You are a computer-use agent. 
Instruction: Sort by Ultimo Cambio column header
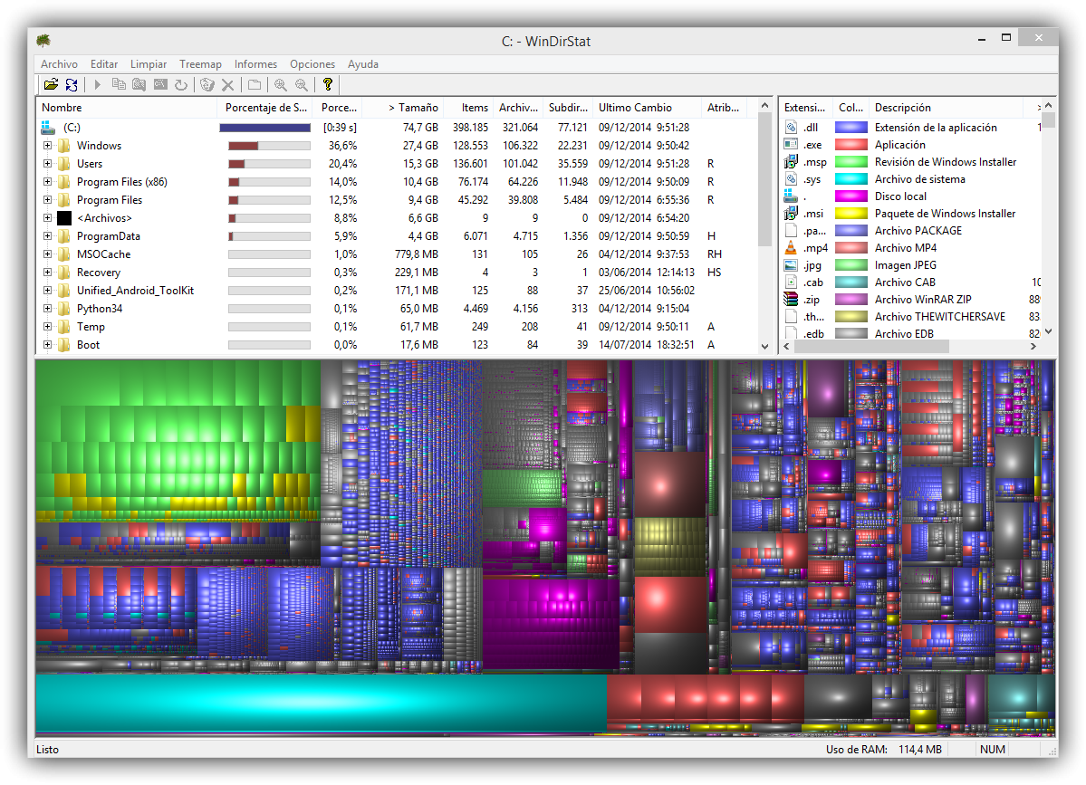coord(633,108)
